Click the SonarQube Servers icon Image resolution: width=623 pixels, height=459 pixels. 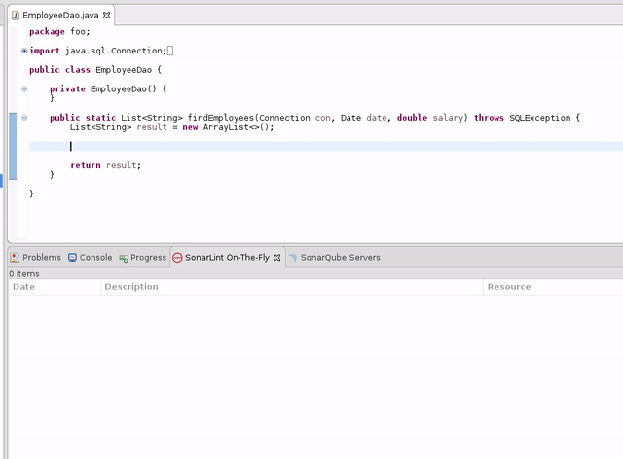pos(292,258)
